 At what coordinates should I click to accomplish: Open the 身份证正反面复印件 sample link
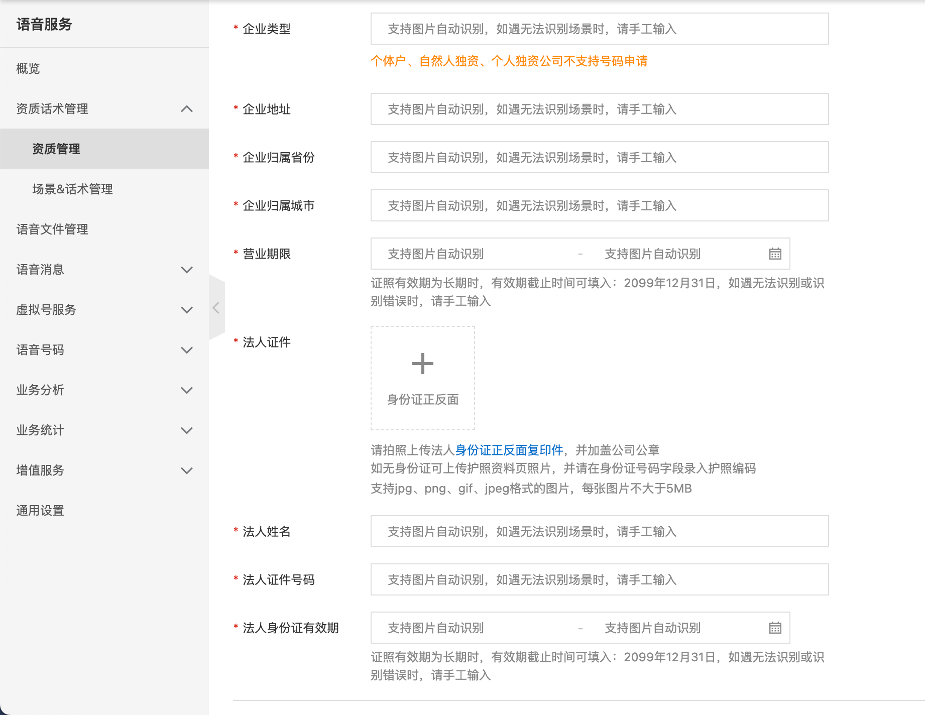click(x=509, y=450)
